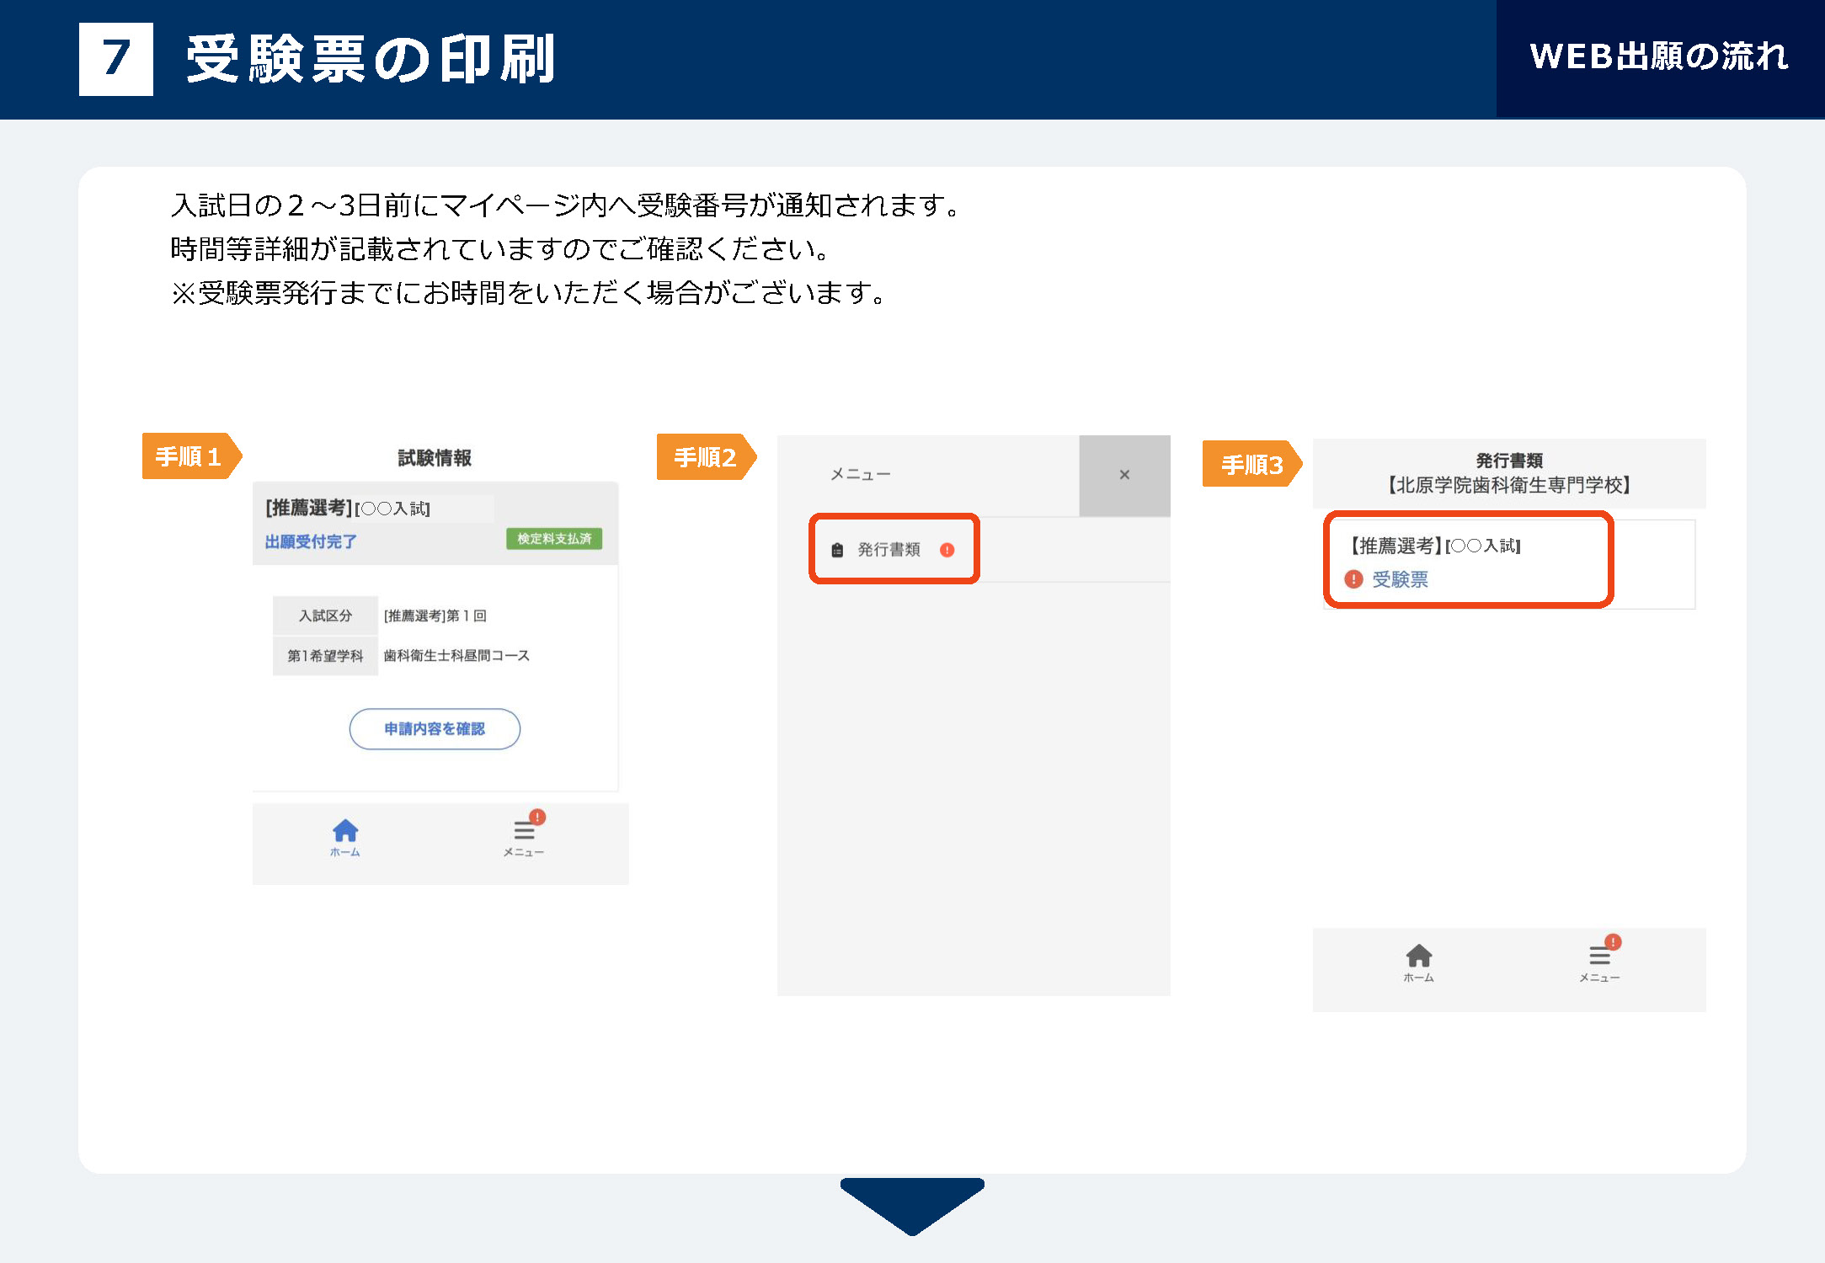This screenshot has height=1263, width=1825.
Task: Click the clipboard icon next to 発行書類
Action: [x=837, y=550]
